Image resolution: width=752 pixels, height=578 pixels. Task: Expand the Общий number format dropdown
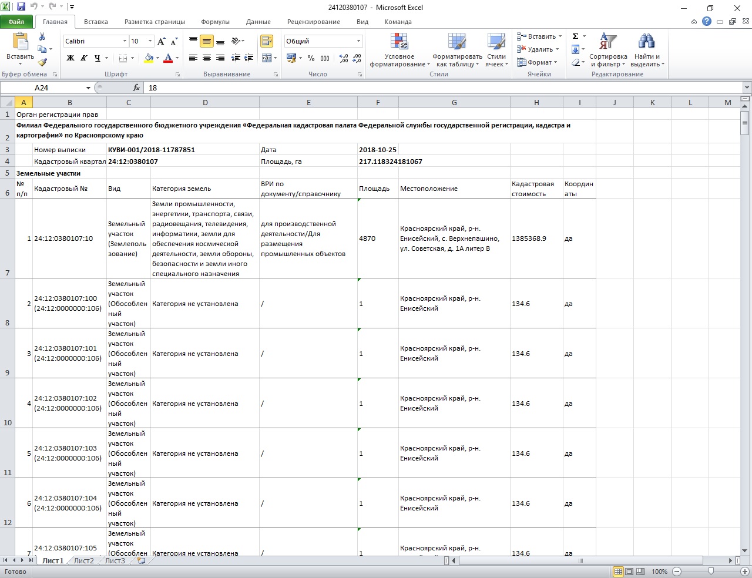pyautogui.click(x=358, y=41)
